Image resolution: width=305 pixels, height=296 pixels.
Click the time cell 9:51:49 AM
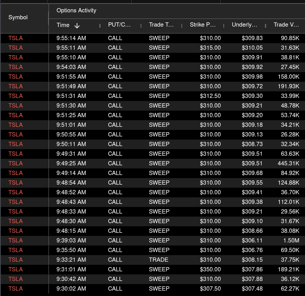(71, 86)
